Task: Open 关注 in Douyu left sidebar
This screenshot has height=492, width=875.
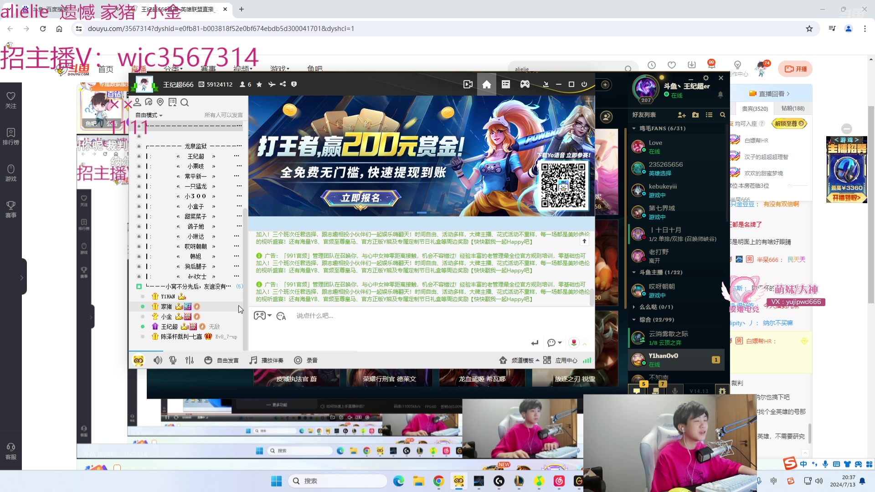Action: (11, 100)
